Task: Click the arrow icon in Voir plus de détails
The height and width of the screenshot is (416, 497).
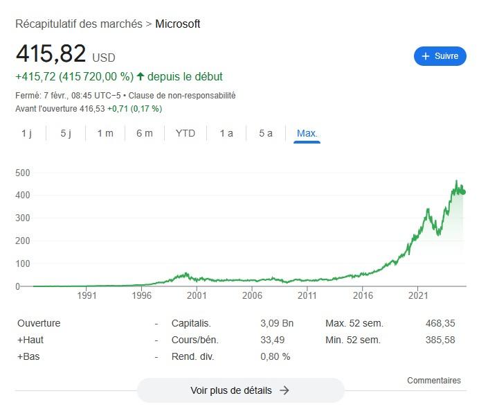Action: [284, 390]
